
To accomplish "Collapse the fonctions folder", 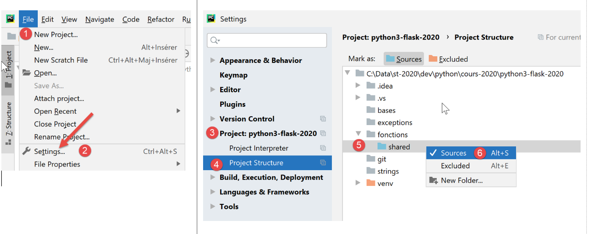I will click(358, 134).
